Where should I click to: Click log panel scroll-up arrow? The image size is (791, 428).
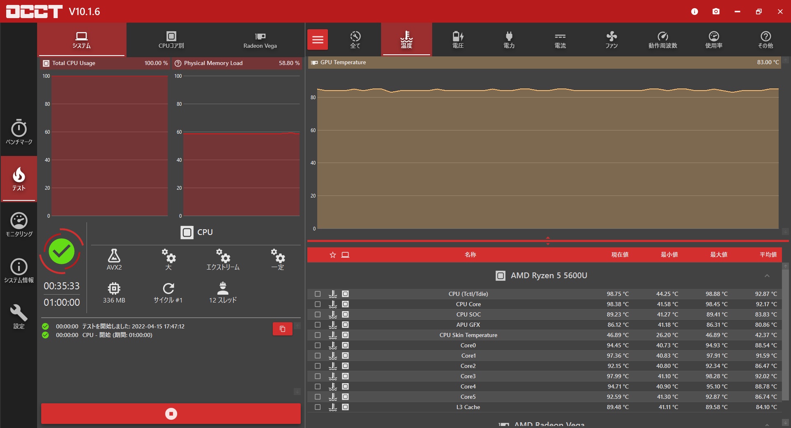pyautogui.click(x=297, y=326)
